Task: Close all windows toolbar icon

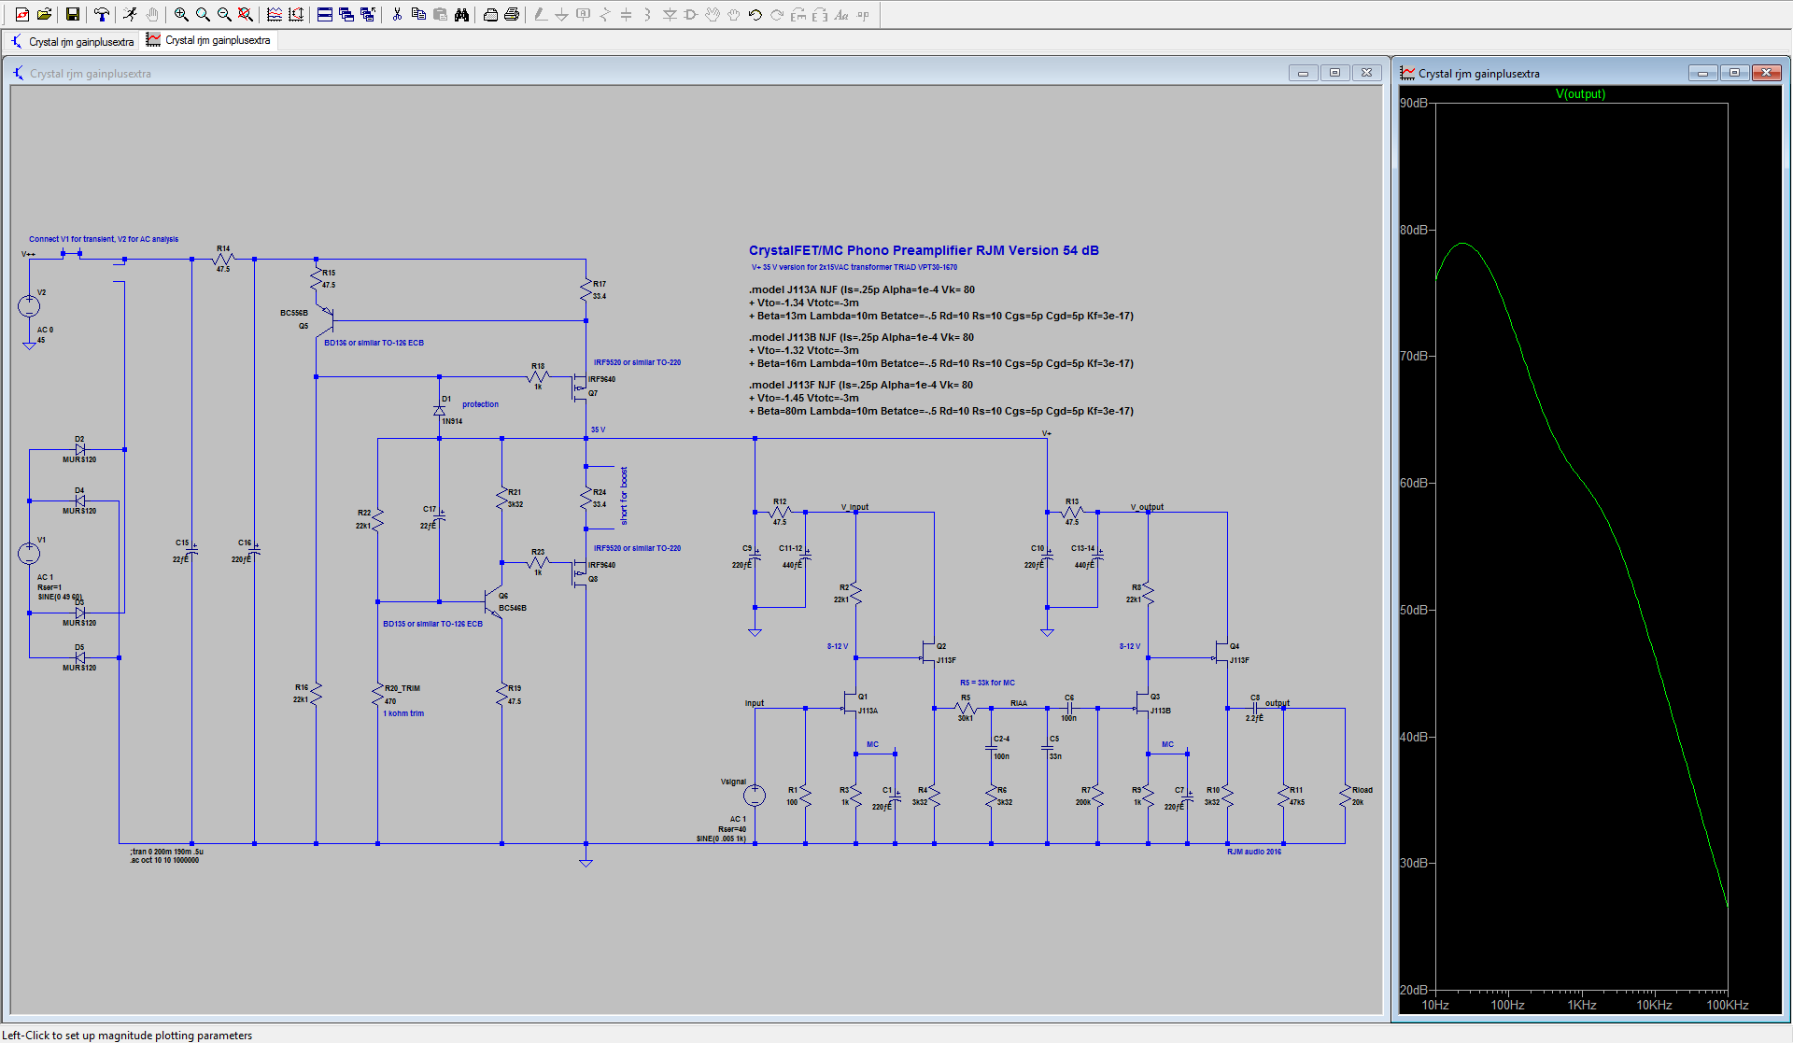Action: pos(368,14)
